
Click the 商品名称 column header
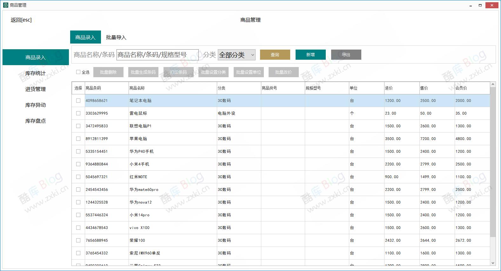point(173,88)
